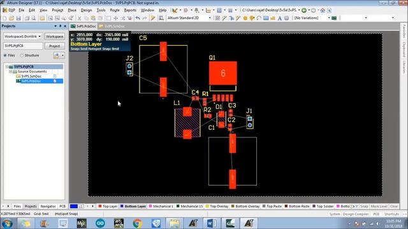The height and width of the screenshot is (229, 408).
Task: Open the Reports menu
Action: coord(130,10)
